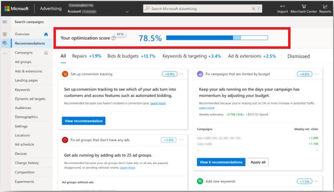This screenshot has width=334, height=192.
Task: Click the Search campaigns heading
Action: 29,22
